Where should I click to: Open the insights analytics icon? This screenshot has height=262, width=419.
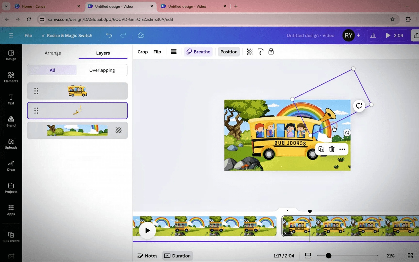pyautogui.click(x=373, y=35)
